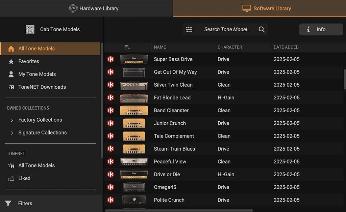The width and height of the screenshot is (346, 212).
Task: Open the Filters panel
Action: [51, 203]
